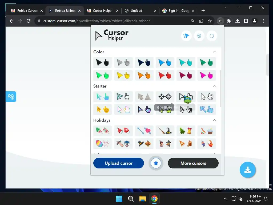Image resolution: width=273 pixels, height=205 pixels.
Task: Toggle Cursor Helper power button
Action: pos(212,36)
